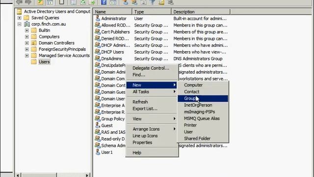This screenshot has height=177, width=314.
Task: Click tree pane scrollbar left arrow
Action: point(18,175)
